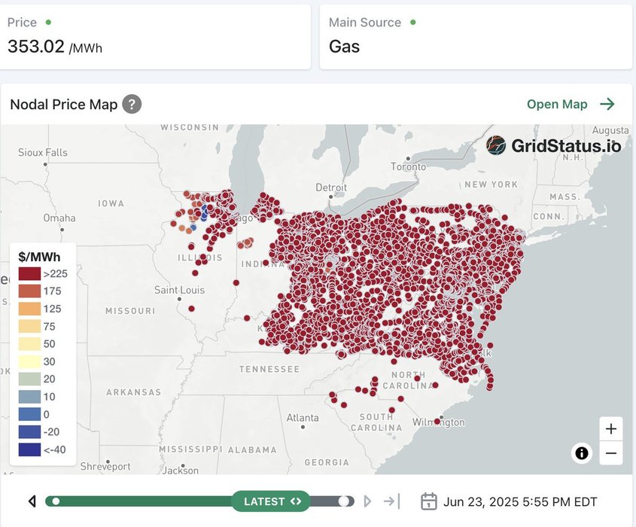This screenshot has height=527, width=636.
Task: Click the timeline slider's right handle
Action: [x=344, y=501]
